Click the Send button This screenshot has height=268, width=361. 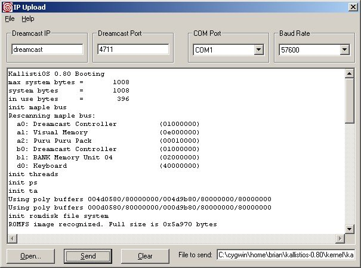[x=88, y=256]
